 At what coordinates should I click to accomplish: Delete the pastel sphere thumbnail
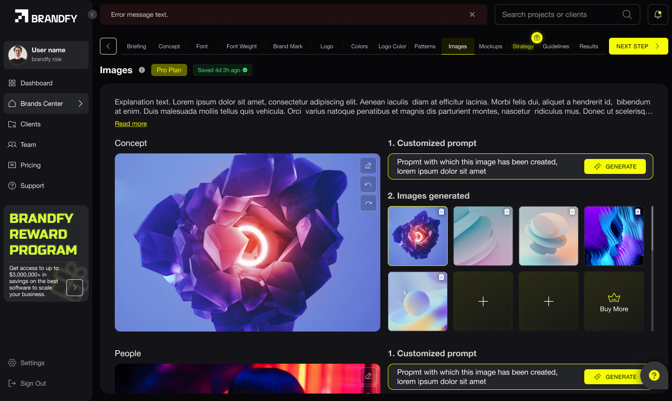click(441, 277)
